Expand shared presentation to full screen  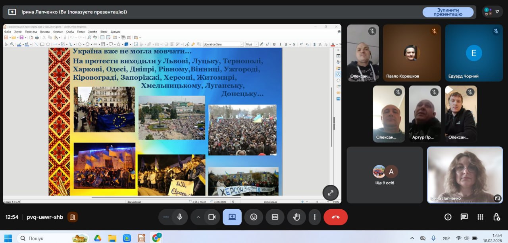coord(330,193)
